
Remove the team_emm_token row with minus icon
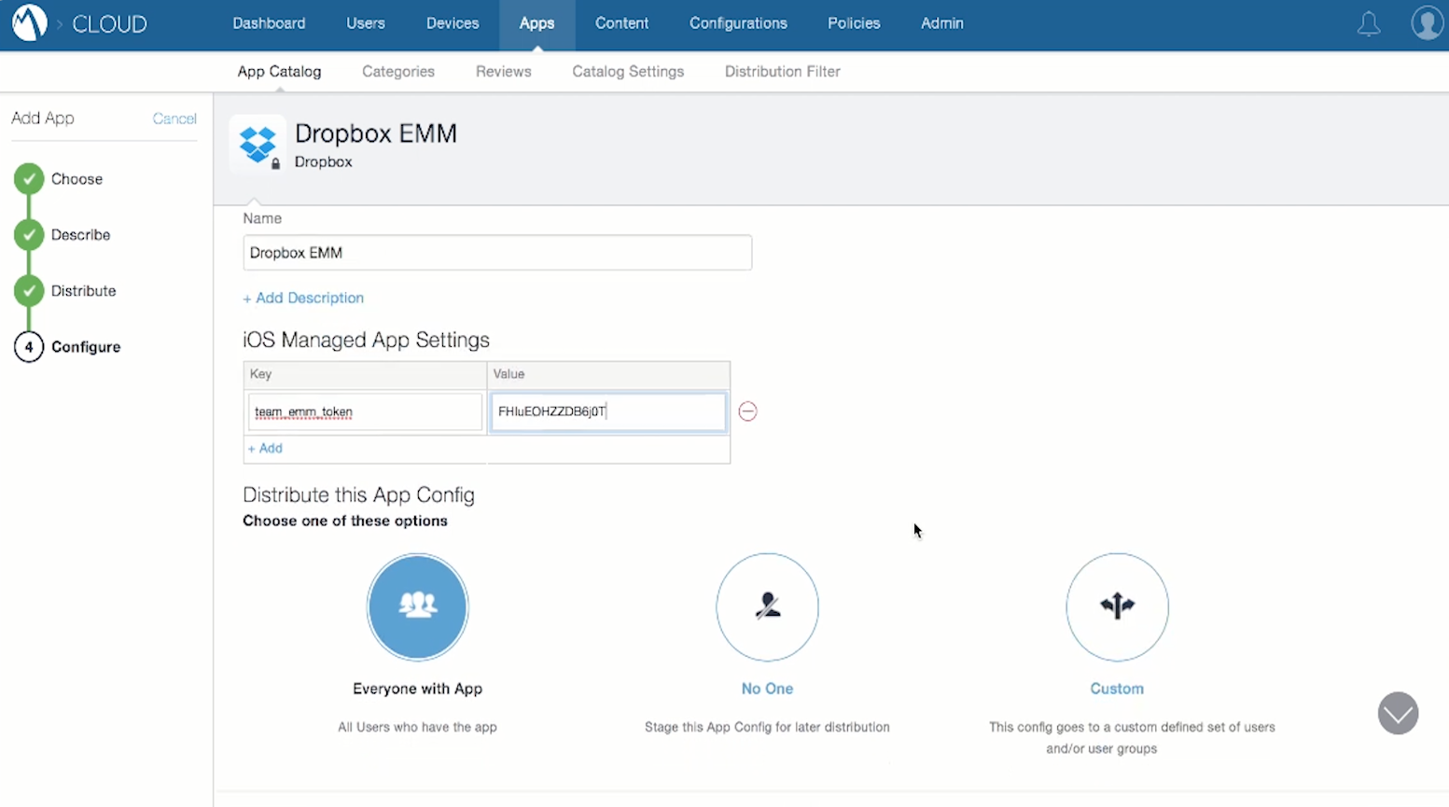747,411
